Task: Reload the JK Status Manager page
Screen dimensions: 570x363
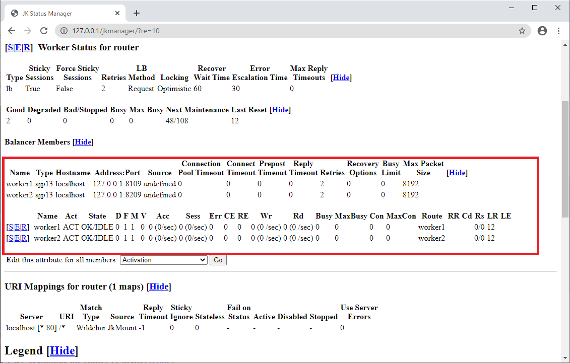Action: coord(44,31)
